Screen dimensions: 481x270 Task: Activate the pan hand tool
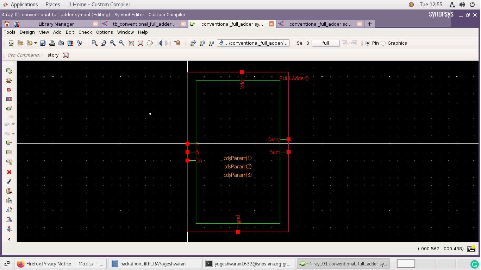150,43
